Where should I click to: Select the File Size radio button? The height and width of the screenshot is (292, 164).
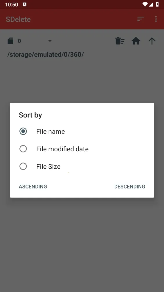[23, 166]
